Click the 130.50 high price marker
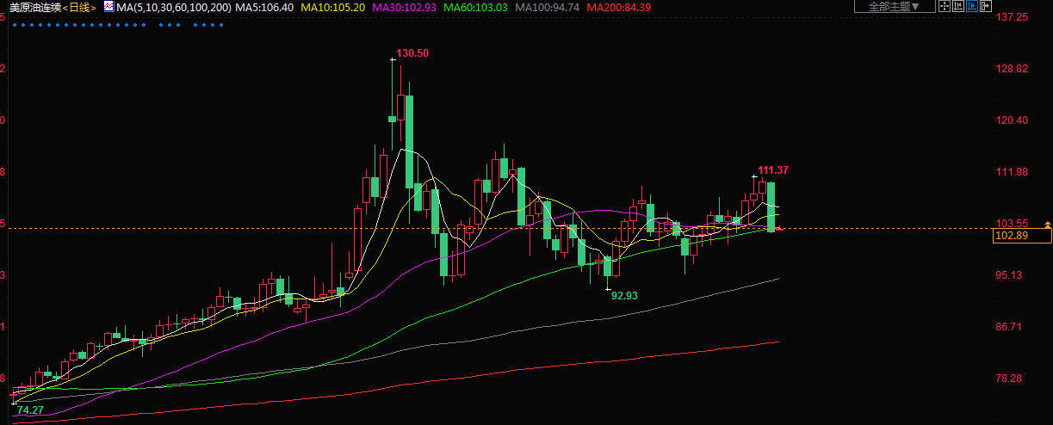The height and width of the screenshot is (425, 1053). 412,53
